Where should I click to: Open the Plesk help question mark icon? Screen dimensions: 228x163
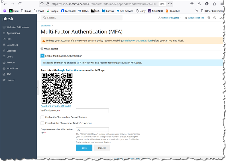[215, 18]
